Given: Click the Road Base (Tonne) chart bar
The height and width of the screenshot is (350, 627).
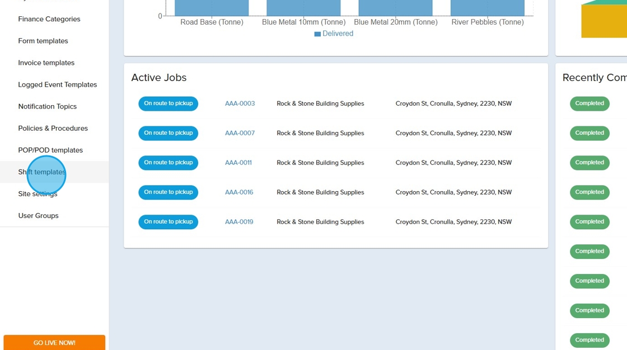Looking at the screenshot, I should point(212,8).
